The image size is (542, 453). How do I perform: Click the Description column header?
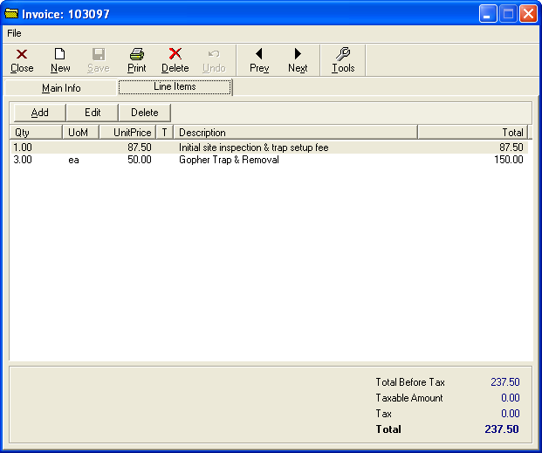[x=296, y=132]
